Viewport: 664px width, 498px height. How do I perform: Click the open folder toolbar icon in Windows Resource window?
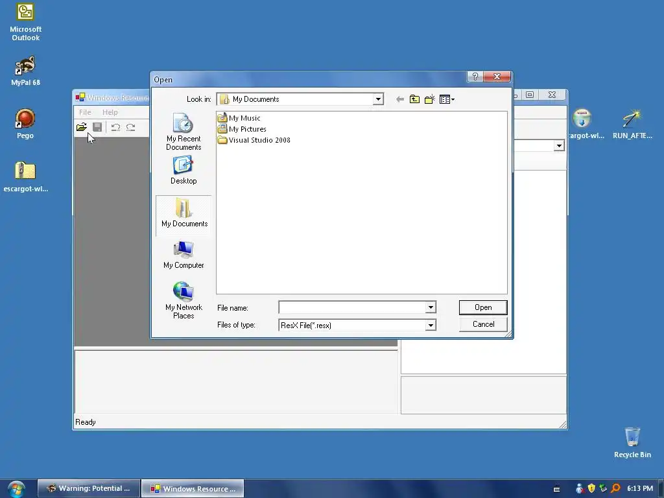(x=82, y=127)
